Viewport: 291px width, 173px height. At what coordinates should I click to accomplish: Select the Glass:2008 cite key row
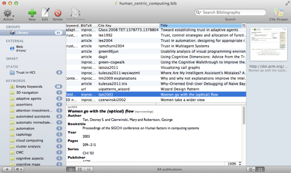pyautogui.click(x=156, y=30)
